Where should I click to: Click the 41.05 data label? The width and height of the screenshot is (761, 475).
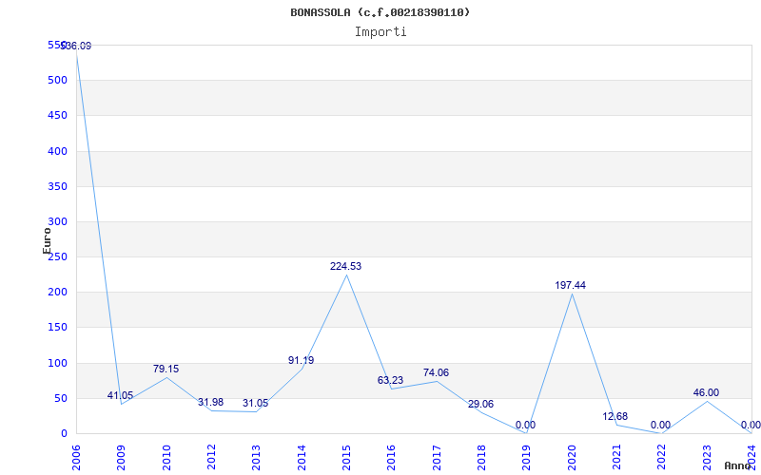coord(120,395)
